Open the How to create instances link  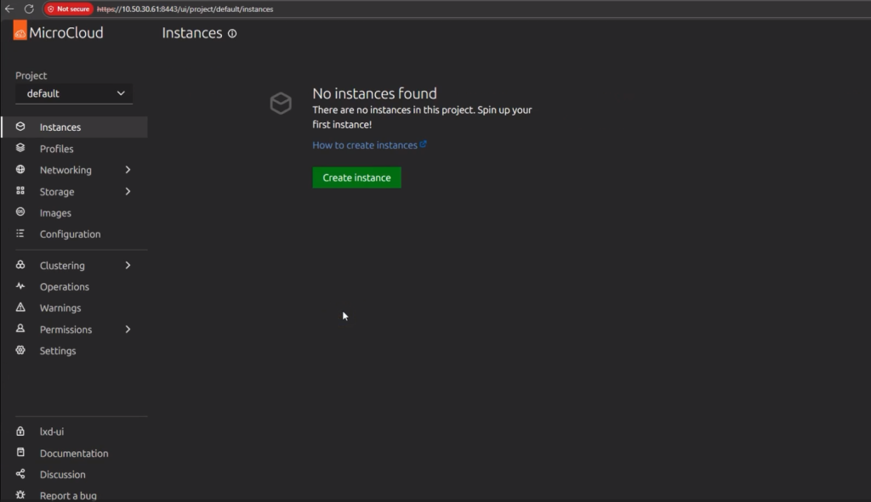pos(365,145)
